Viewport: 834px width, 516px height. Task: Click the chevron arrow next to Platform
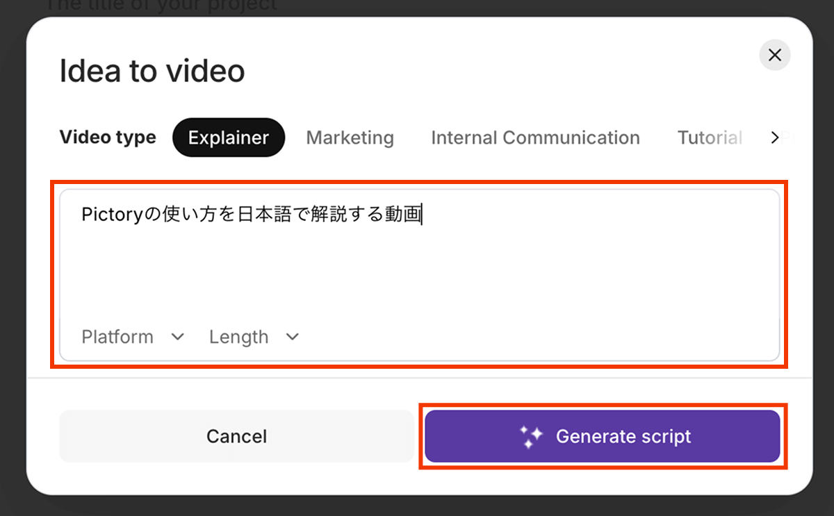pos(178,337)
